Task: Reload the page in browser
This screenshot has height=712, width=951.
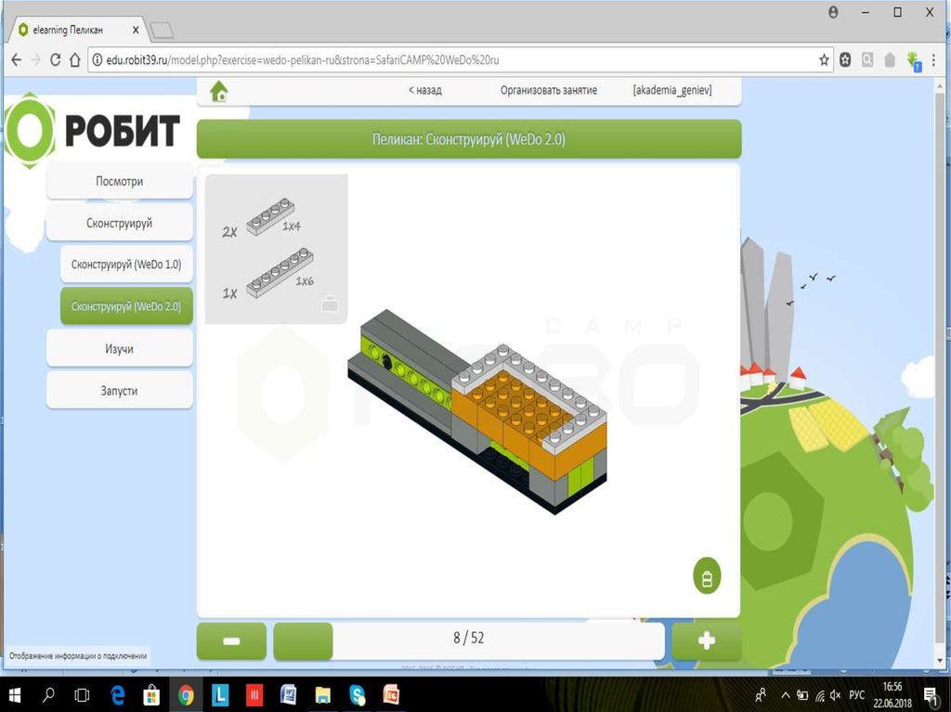Action: (56, 59)
